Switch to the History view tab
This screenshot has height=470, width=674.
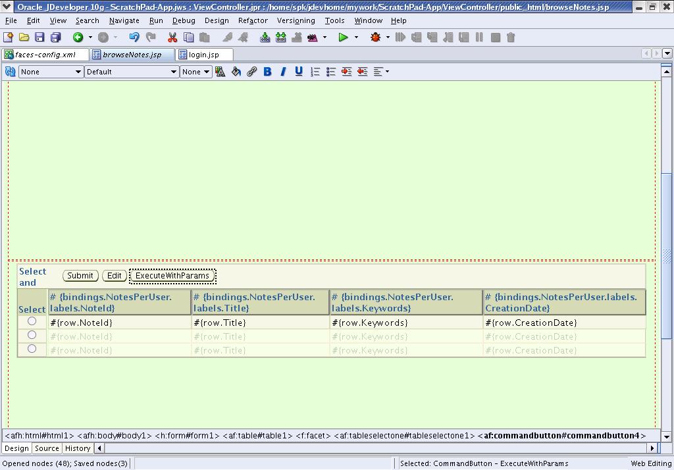click(x=78, y=448)
